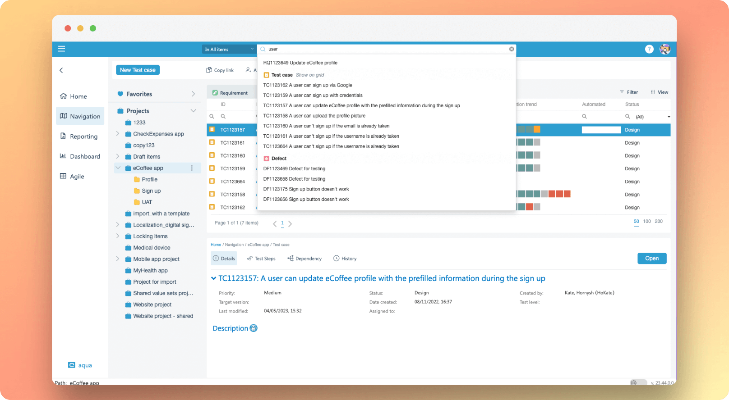Set page size to 100
This screenshot has height=400, width=729.
pos(647,222)
